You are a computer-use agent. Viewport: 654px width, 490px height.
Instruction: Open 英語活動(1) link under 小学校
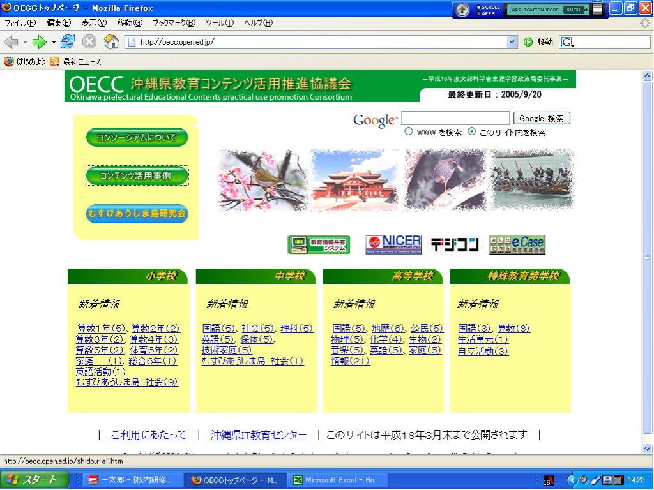tap(101, 372)
